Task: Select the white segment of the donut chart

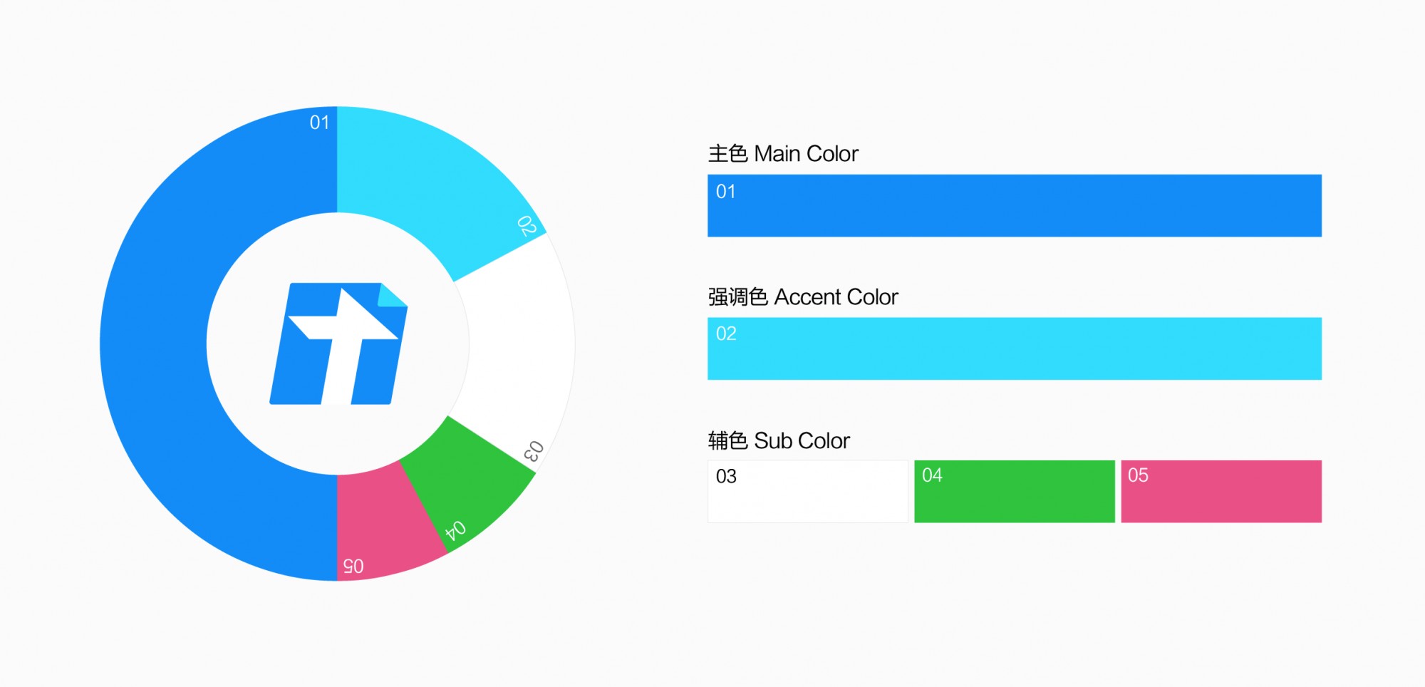Action: tap(520, 342)
